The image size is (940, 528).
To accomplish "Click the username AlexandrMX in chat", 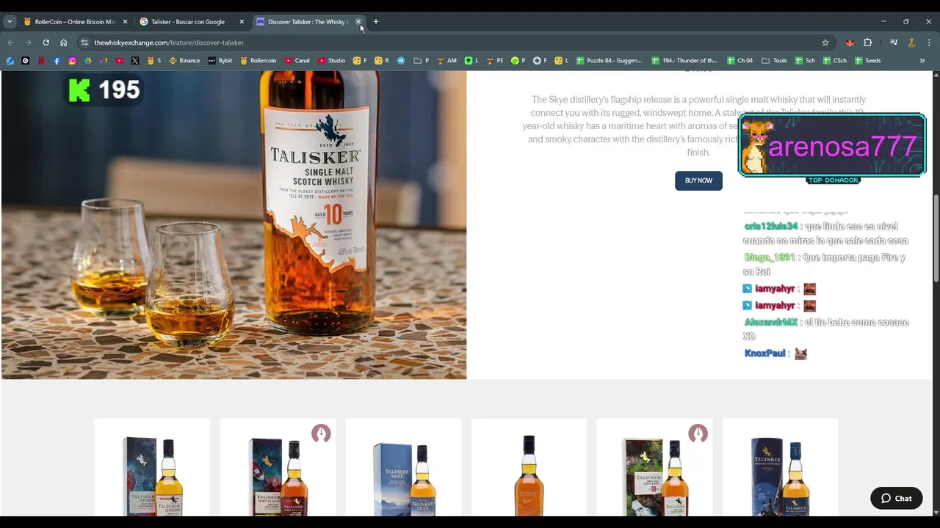I will [x=771, y=323].
